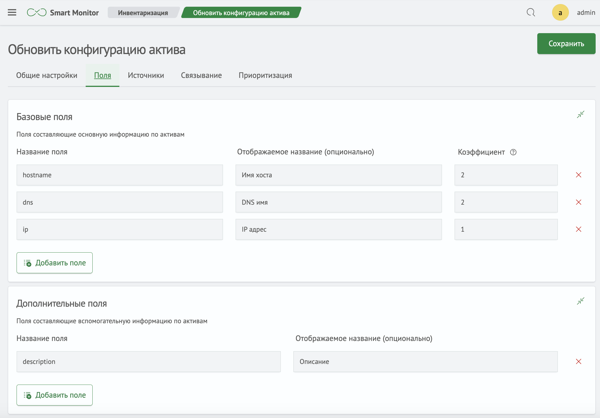Open the hamburger navigation menu
The width and height of the screenshot is (600, 418).
[12, 12]
